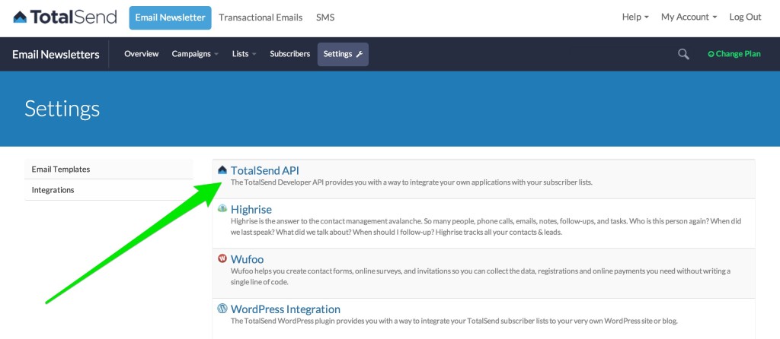Click the TotalSend API house icon
Image resolution: width=780 pixels, height=339 pixels.
(222, 170)
